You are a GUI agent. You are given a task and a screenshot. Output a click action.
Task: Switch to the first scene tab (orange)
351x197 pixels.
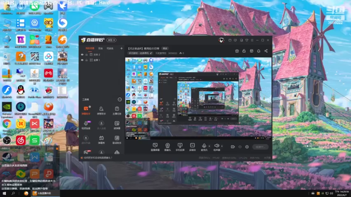pyautogui.click(x=90, y=48)
